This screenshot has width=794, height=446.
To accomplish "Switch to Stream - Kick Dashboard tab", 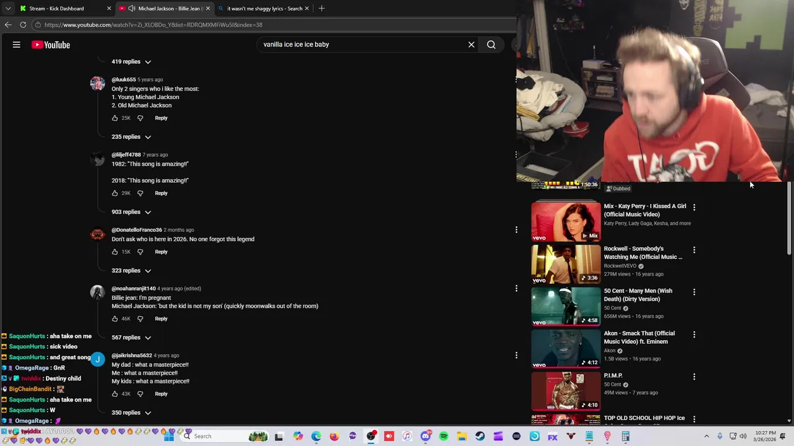I will pyautogui.click(x=65, y=9).
